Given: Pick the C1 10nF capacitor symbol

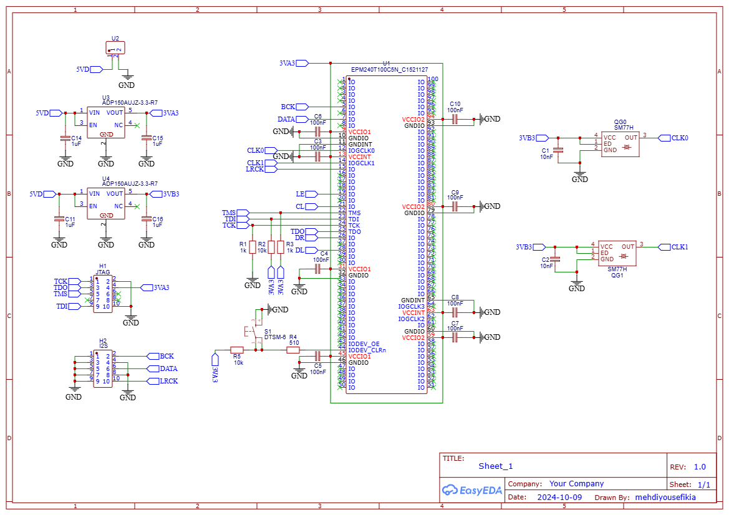Looking at the screenshot, I should click(x=558, y=150).
